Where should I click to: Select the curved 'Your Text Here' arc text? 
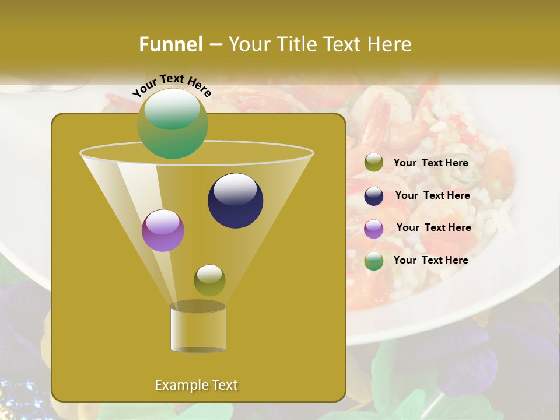pyautogui.click(x=171, y=85)
